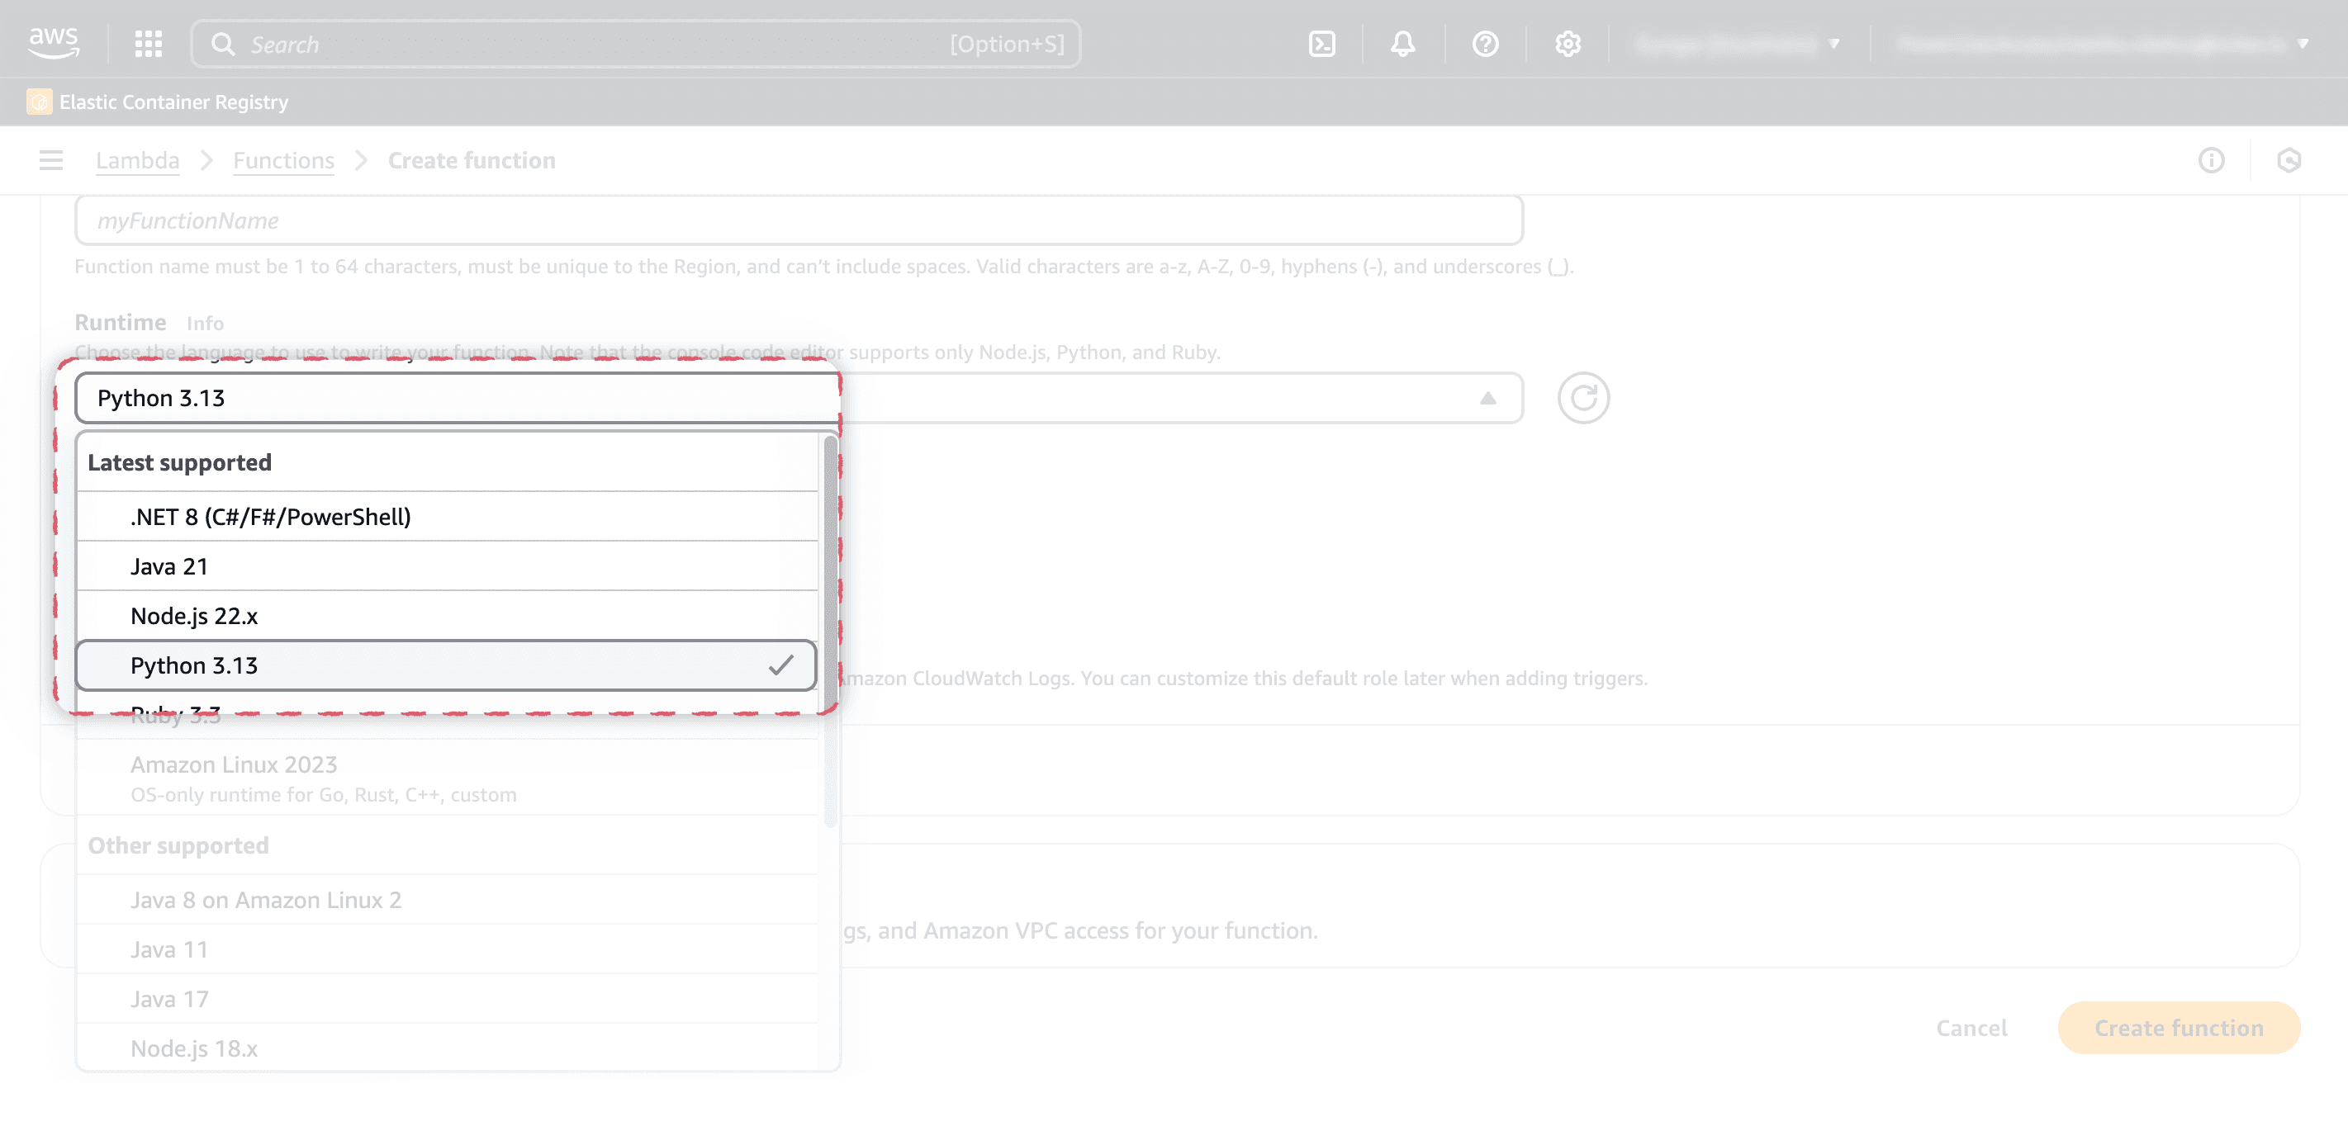Toggle the side navigation hamburger menu
Screen dimensions: 2348x1145
(x=51, y=160)
